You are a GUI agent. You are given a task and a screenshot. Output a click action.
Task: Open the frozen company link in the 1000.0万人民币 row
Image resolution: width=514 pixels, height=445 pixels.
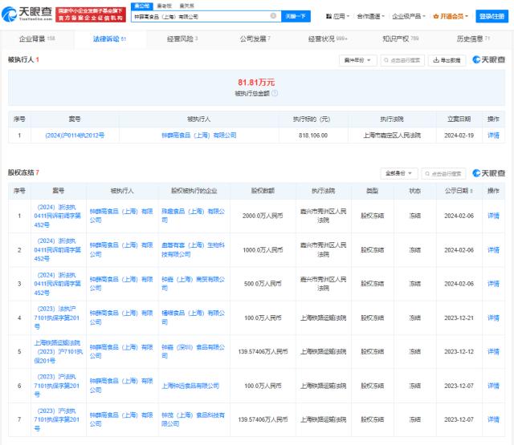[194, 249]
